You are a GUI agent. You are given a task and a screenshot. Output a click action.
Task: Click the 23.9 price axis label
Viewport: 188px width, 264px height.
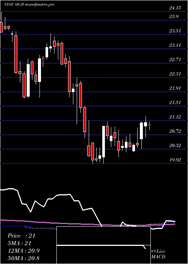(x=174, y=17)
